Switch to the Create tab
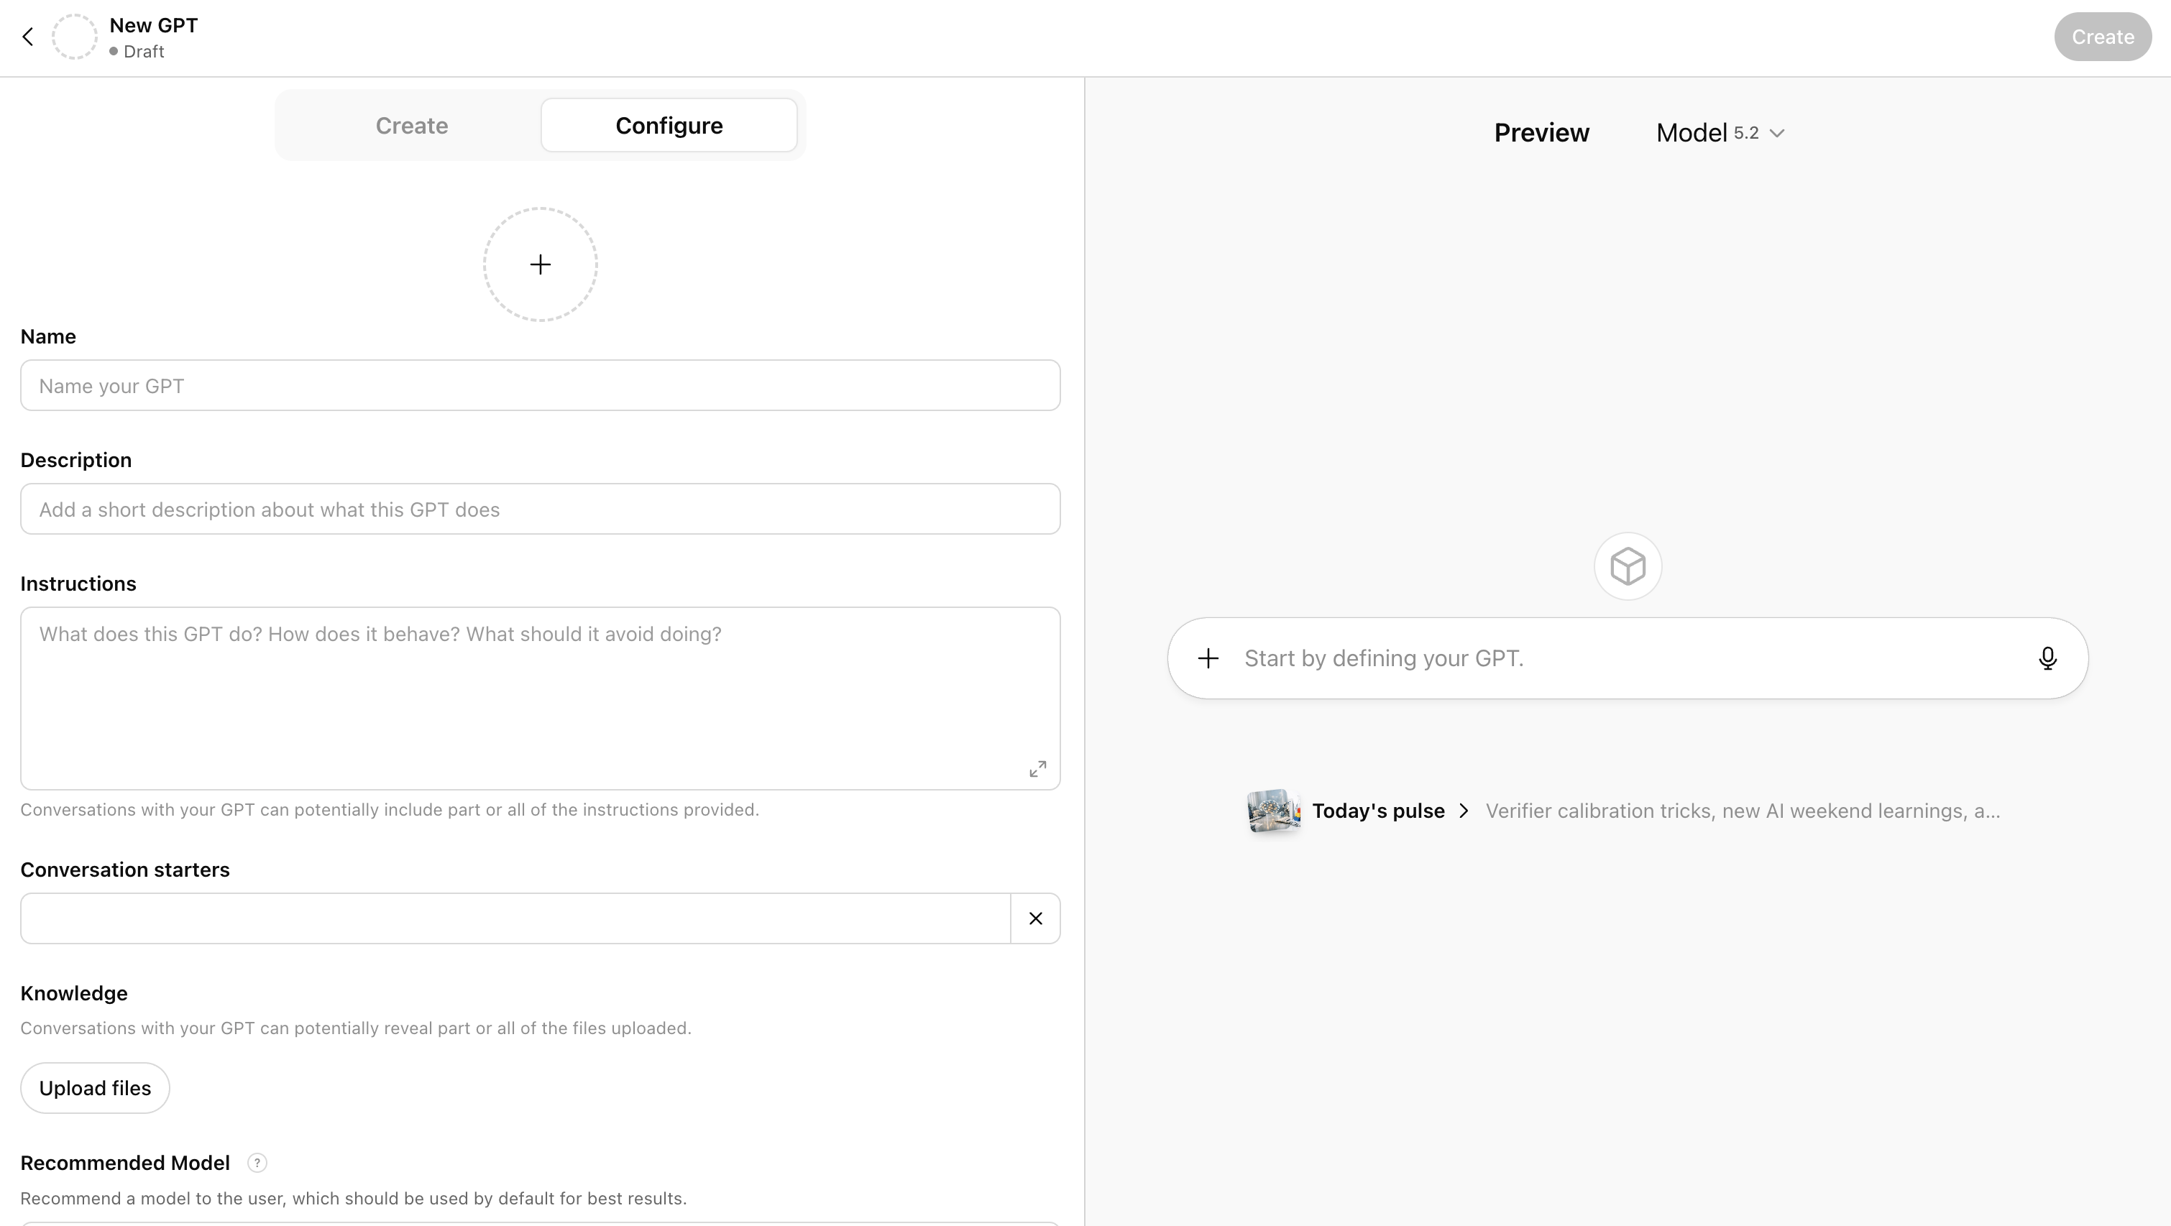2171x1226 pixels. (x=412, y=125)
